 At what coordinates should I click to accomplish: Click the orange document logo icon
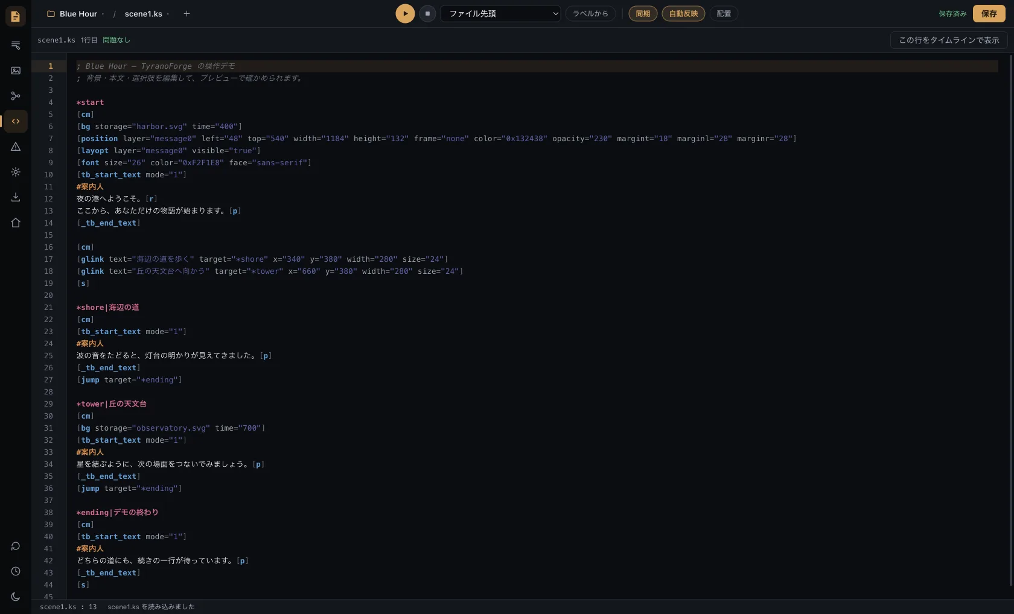tap(16, 16)
